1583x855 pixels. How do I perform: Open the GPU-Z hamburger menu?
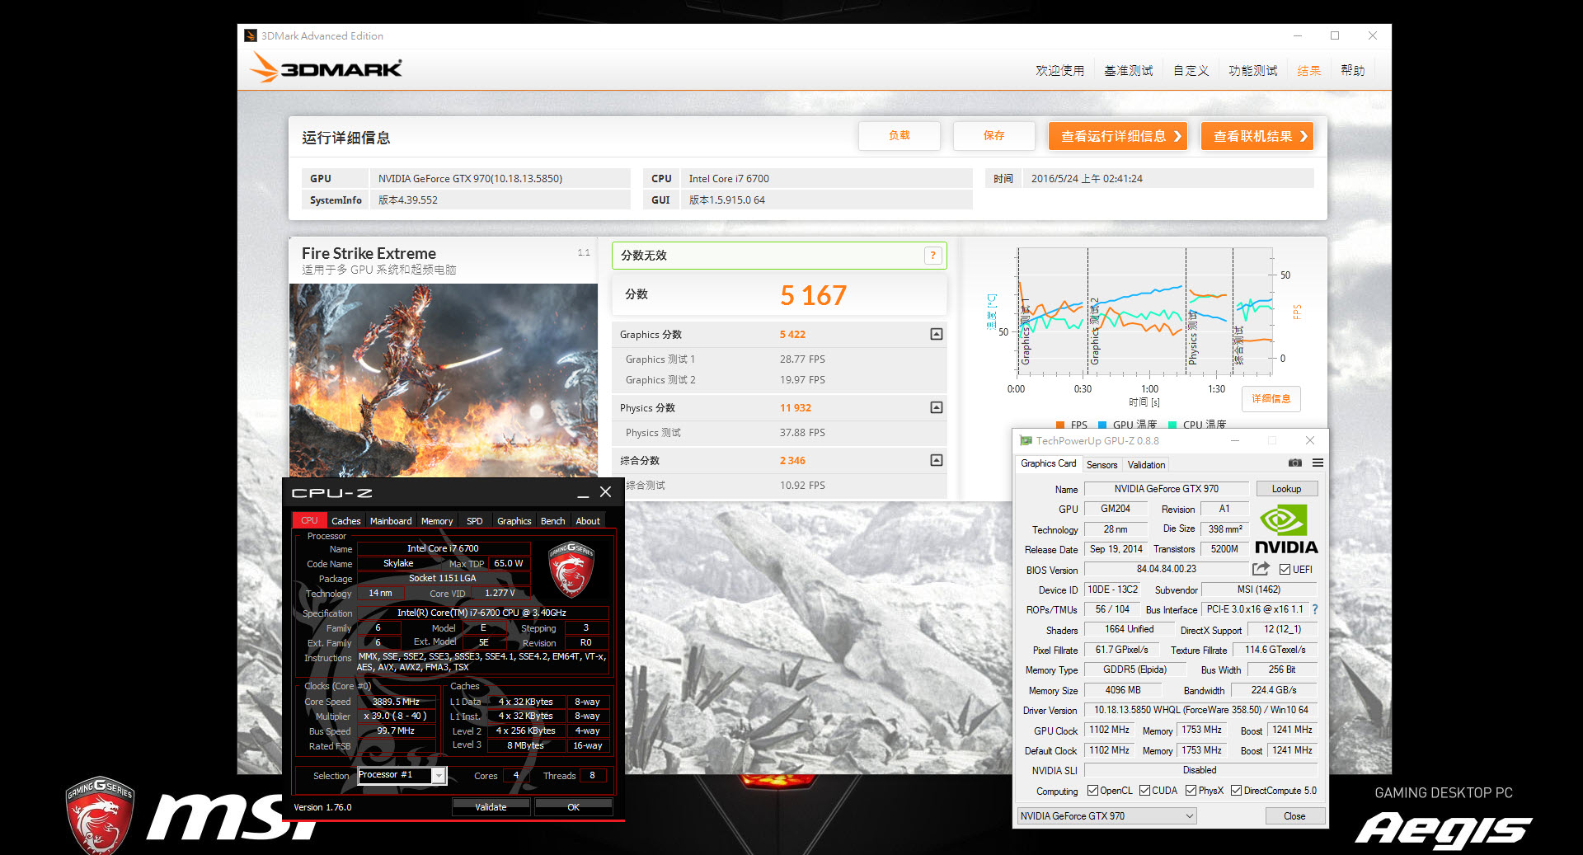pyautogui.click(x=1318, y=463)
